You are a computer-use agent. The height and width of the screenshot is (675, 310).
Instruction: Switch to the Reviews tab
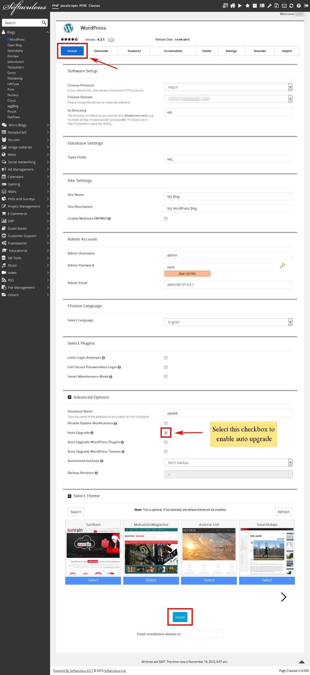[x=260, y=51]
